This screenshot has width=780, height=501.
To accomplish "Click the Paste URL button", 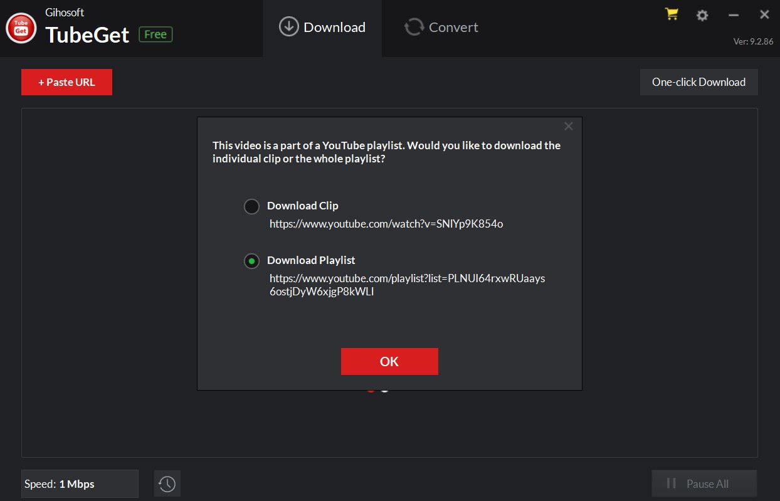I will 66,82.
